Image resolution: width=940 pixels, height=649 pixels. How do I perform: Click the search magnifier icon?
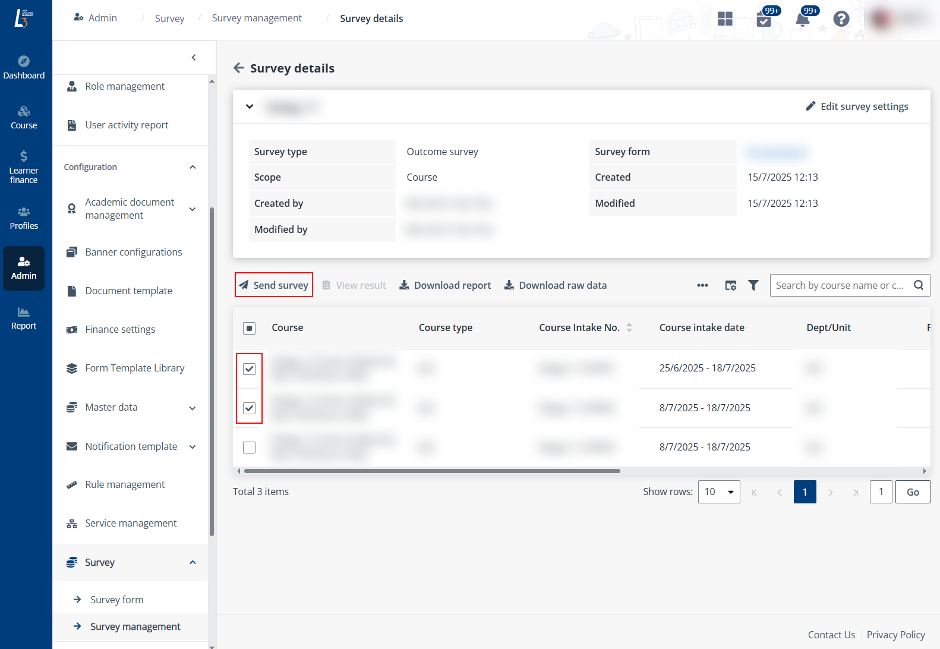coord(918,285)
